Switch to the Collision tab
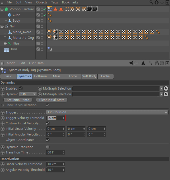Viewport: 170px width, 180px height. (x=40, y=76)
